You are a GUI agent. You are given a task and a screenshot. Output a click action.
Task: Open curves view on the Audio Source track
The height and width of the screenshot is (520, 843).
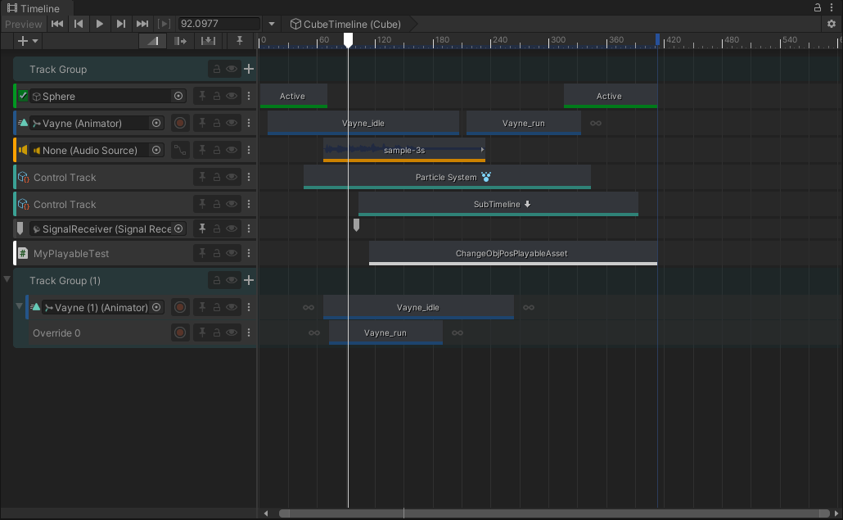(x=180, y=151)
